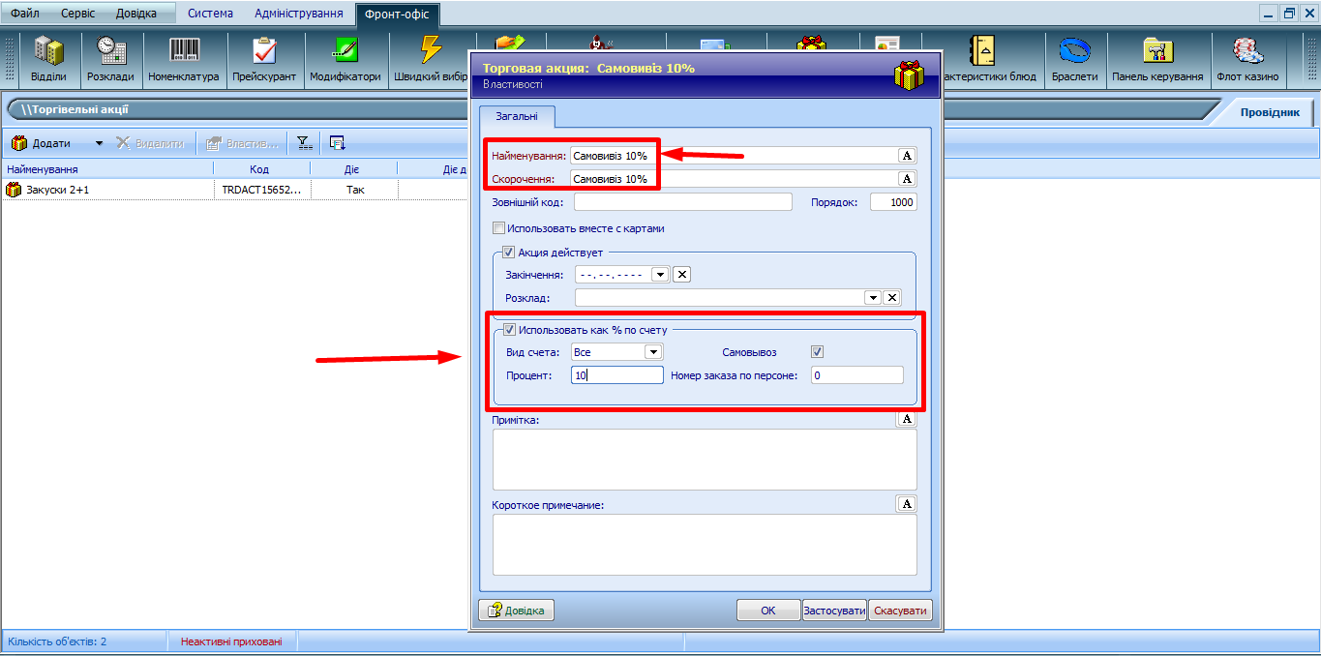Open the Закінчення date dropdown
The width and height of the screenshot is (1321, 656).
point(660,275)
